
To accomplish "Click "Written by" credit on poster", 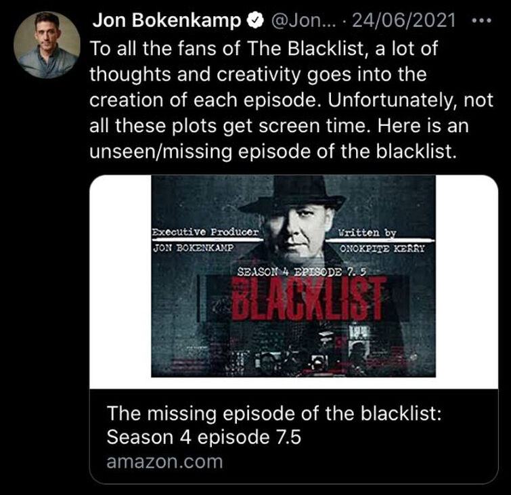I will pos(370,232).
